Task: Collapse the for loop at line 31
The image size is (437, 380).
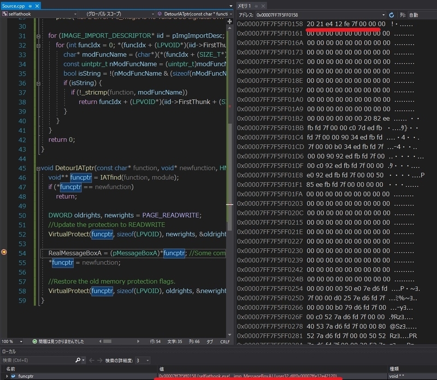Action: [38, 36]
